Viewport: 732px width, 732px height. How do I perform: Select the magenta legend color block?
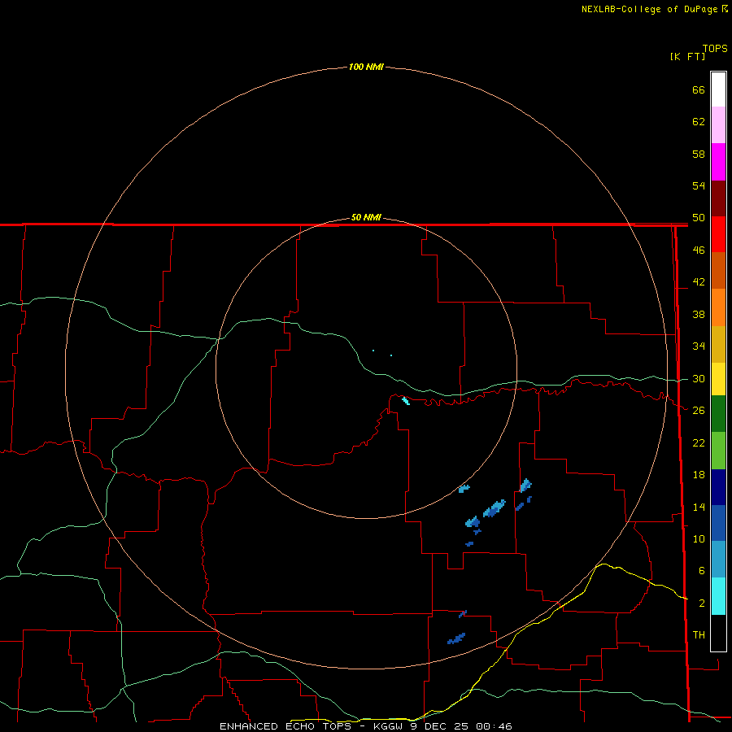tap(718, 162)
